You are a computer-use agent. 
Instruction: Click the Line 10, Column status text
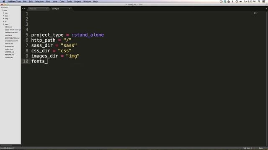[x=8, y=148]
